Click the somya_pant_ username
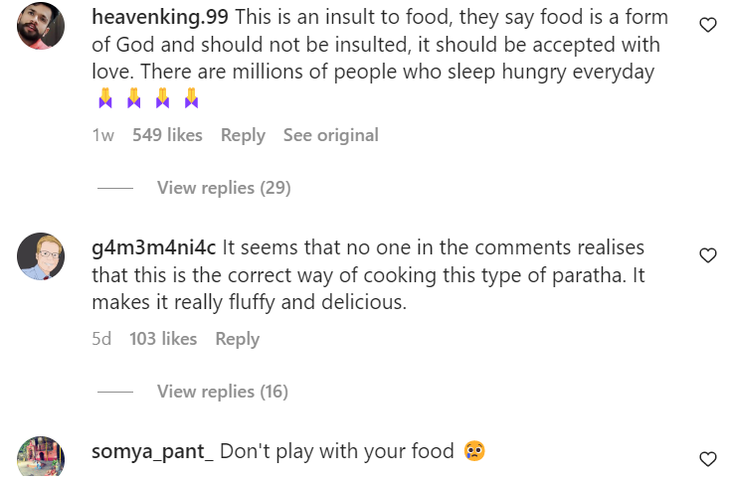This screenshot has width=731, height=481. point(152,451)
